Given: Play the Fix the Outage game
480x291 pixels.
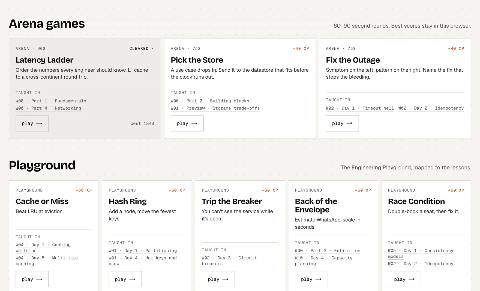Looking at the screenshot, I should pos(342,124).
